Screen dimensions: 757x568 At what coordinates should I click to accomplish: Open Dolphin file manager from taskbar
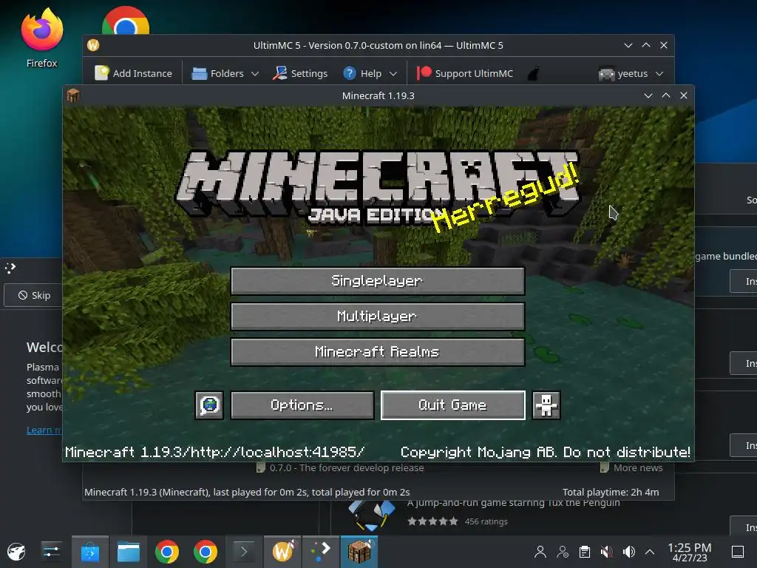tap(129, 552)
